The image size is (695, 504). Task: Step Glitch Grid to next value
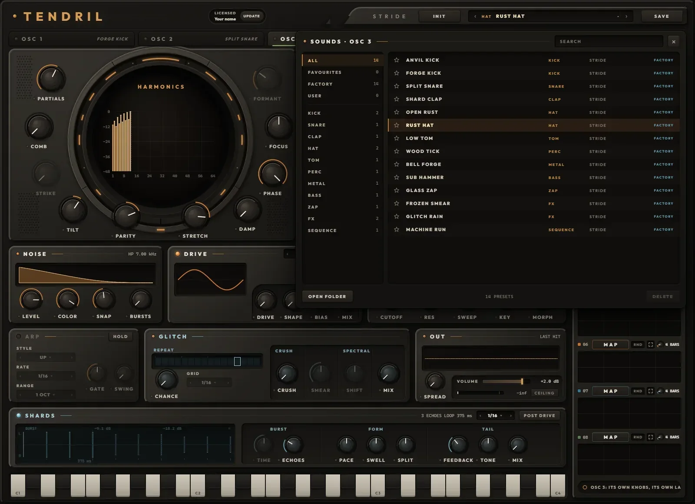[x=228, y=382]
